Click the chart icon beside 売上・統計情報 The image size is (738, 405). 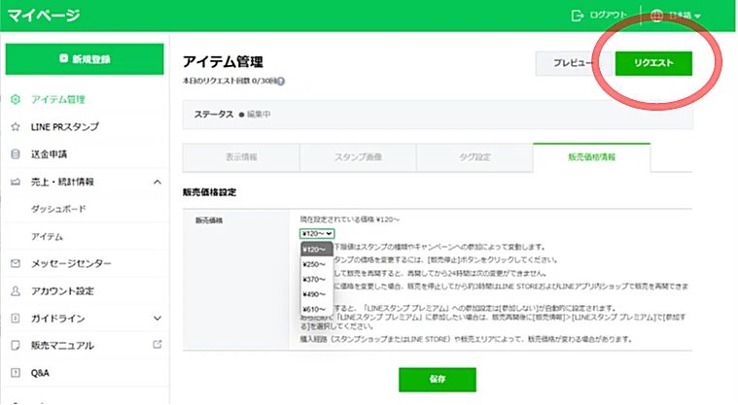tap(16, 182)
